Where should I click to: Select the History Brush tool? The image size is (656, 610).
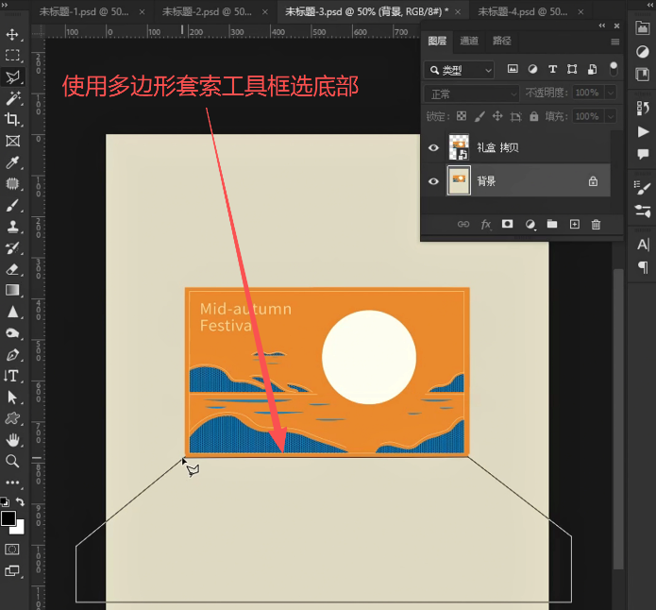[12, 247]
